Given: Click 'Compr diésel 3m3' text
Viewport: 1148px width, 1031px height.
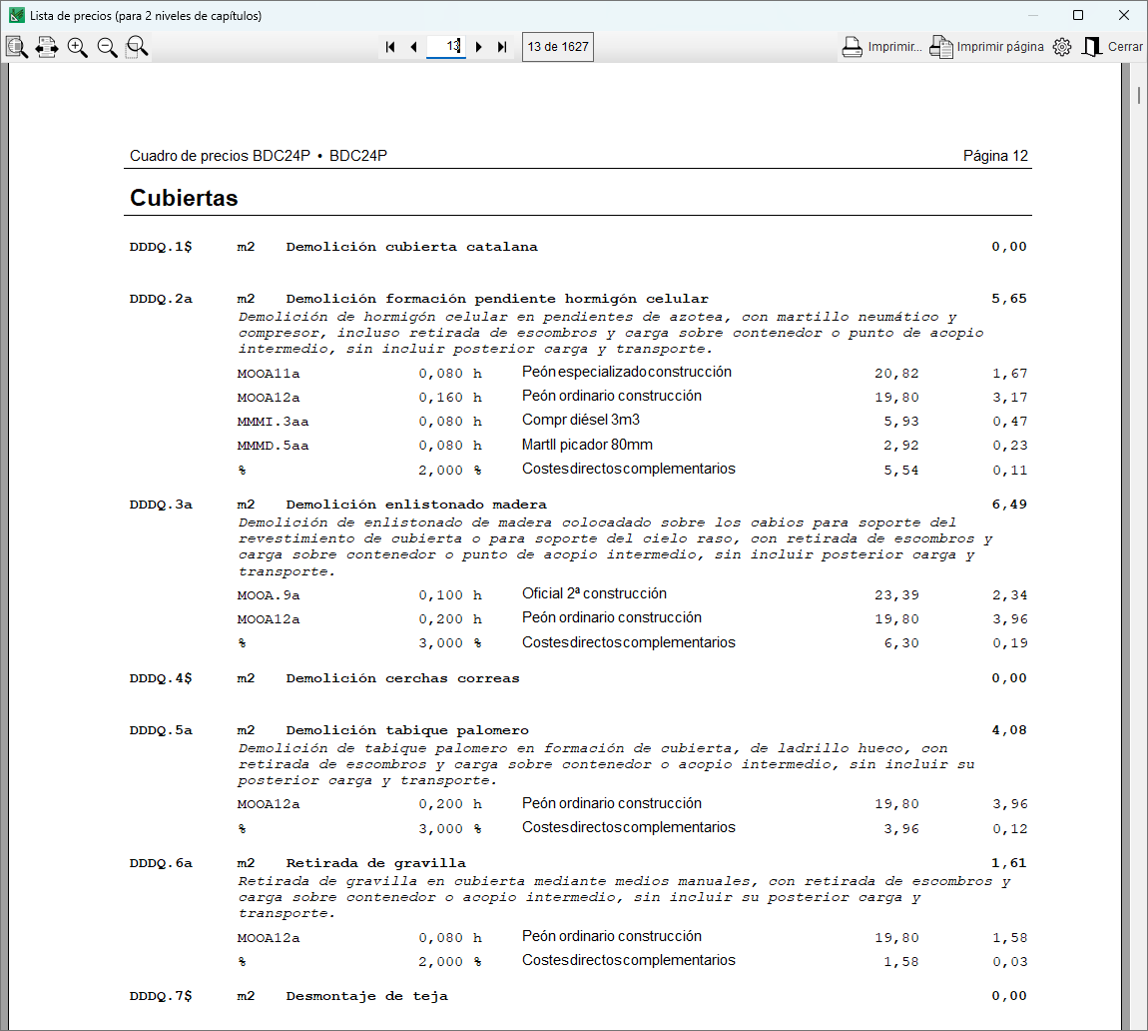Looking at the screenshot, I should (581, 420).
